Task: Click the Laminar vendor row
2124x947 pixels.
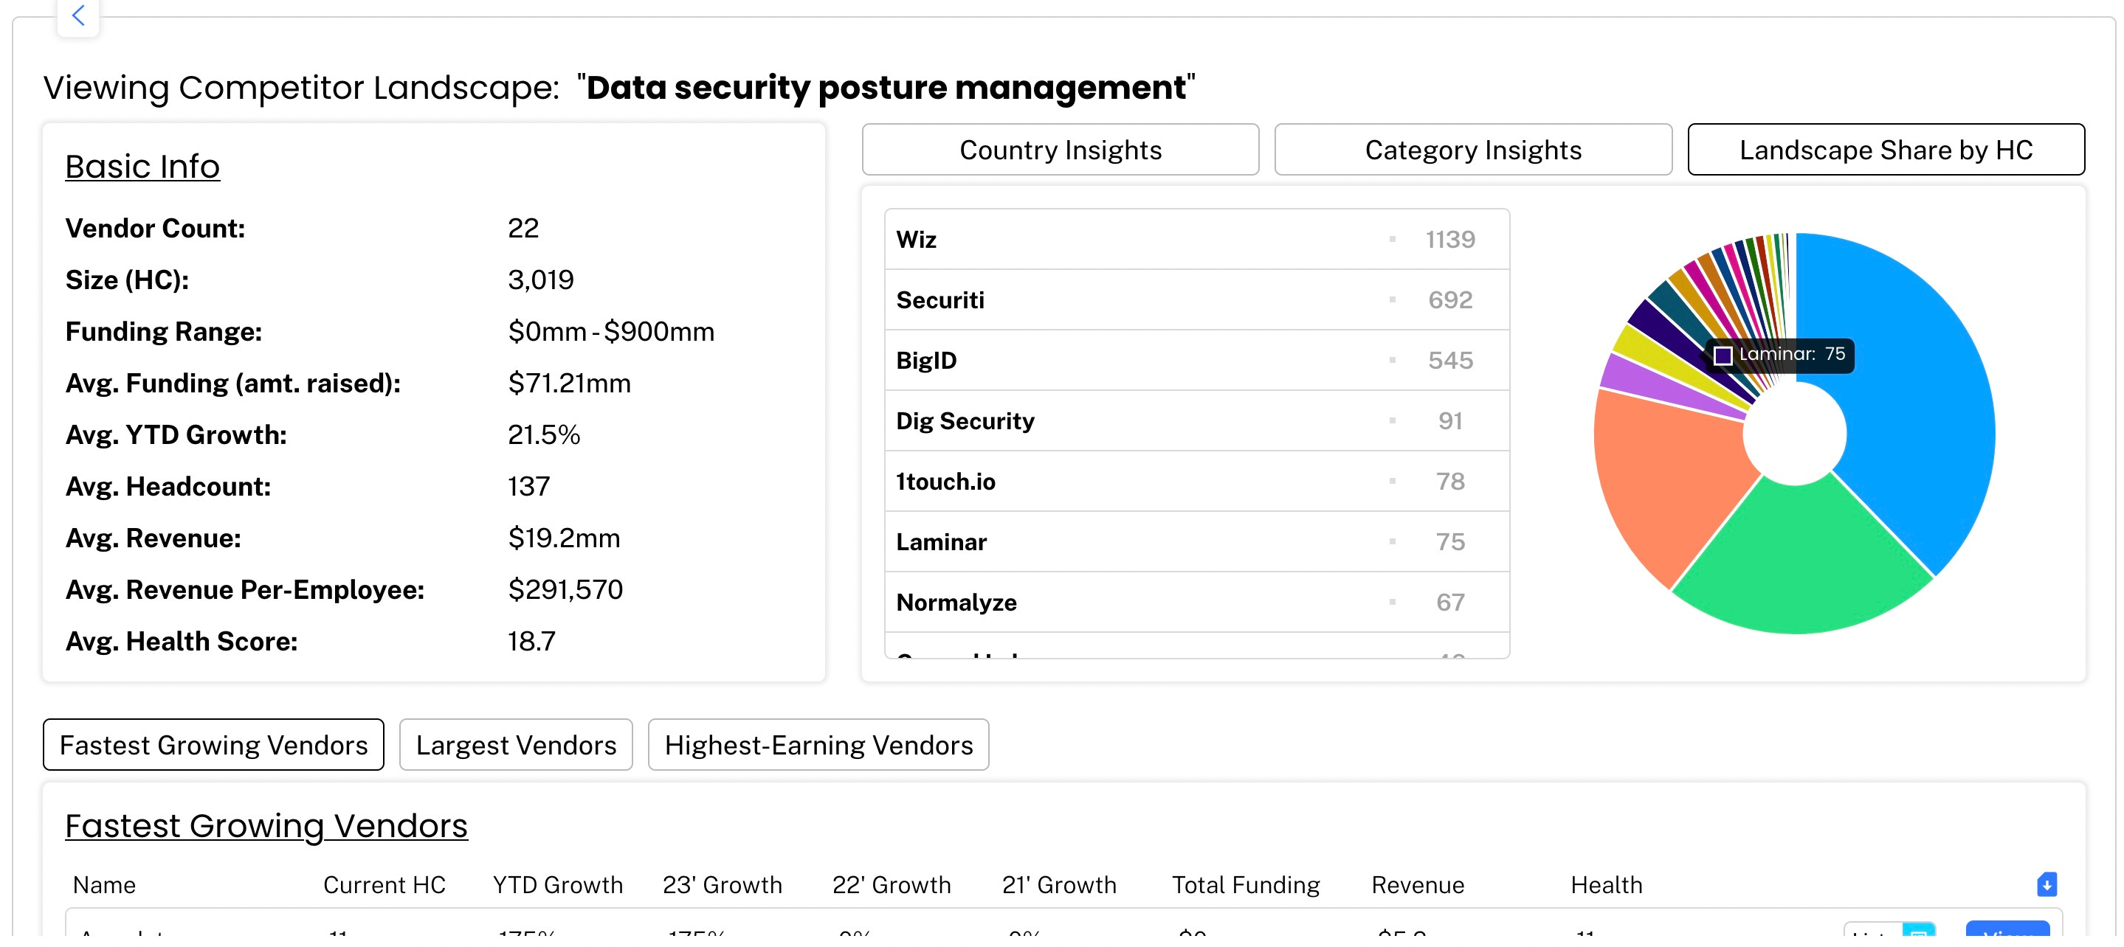Action: tap(1196, 541)
